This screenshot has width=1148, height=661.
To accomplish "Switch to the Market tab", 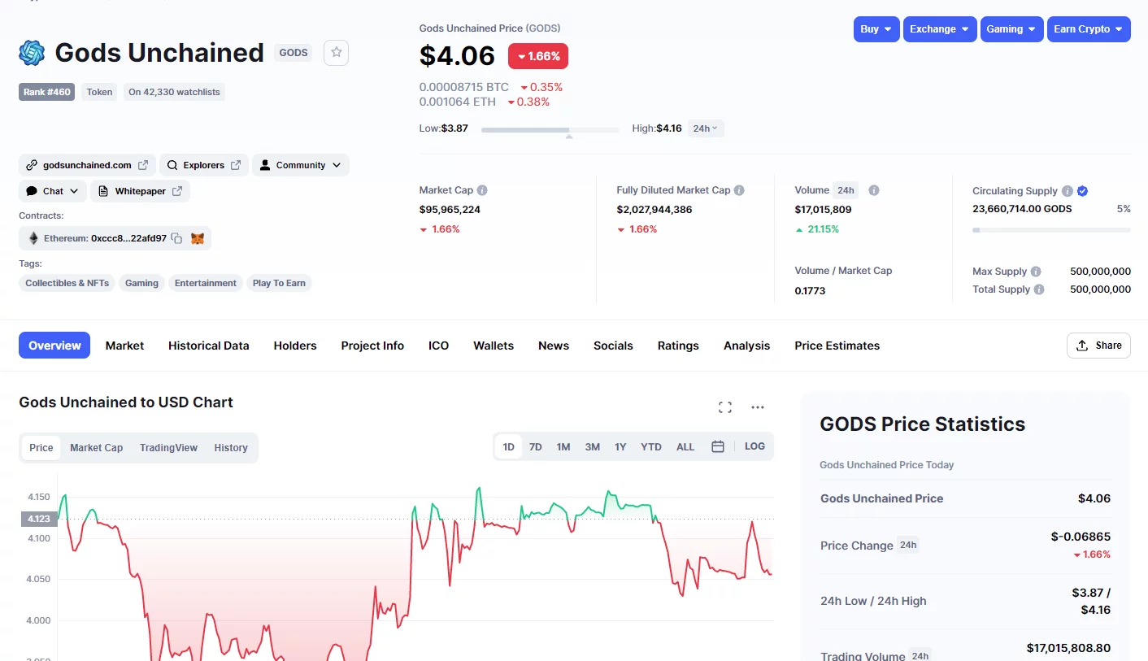I will 124,346.
